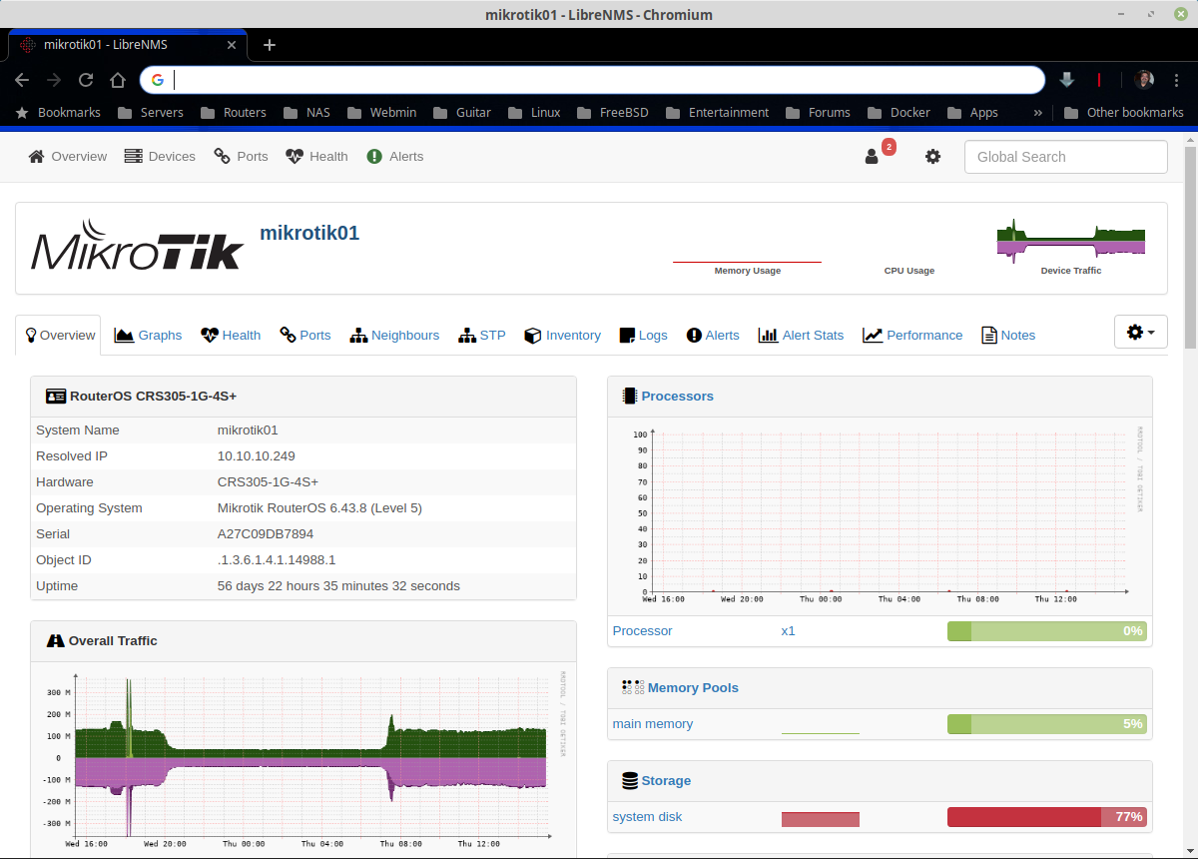Open the Servers bookmark folder
This screenshot has width=1198, height=859.
tap(151, 112)
